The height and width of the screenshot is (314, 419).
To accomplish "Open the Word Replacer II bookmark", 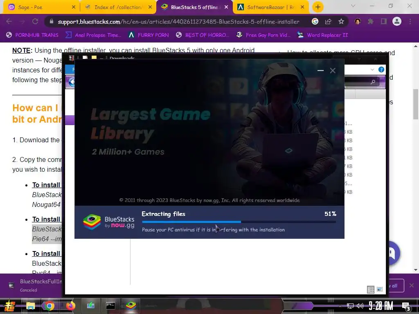I will pyautogui.click(x=322, y=35).
